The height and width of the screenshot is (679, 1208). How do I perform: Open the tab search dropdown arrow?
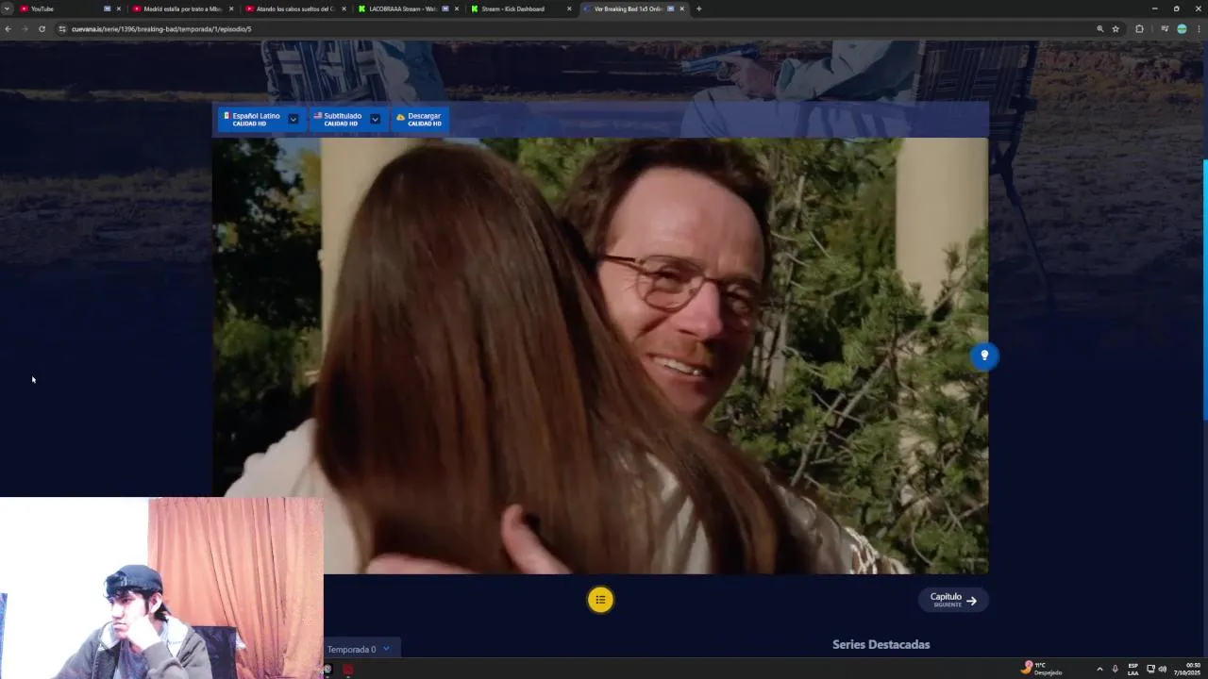[x=7, y=8]
